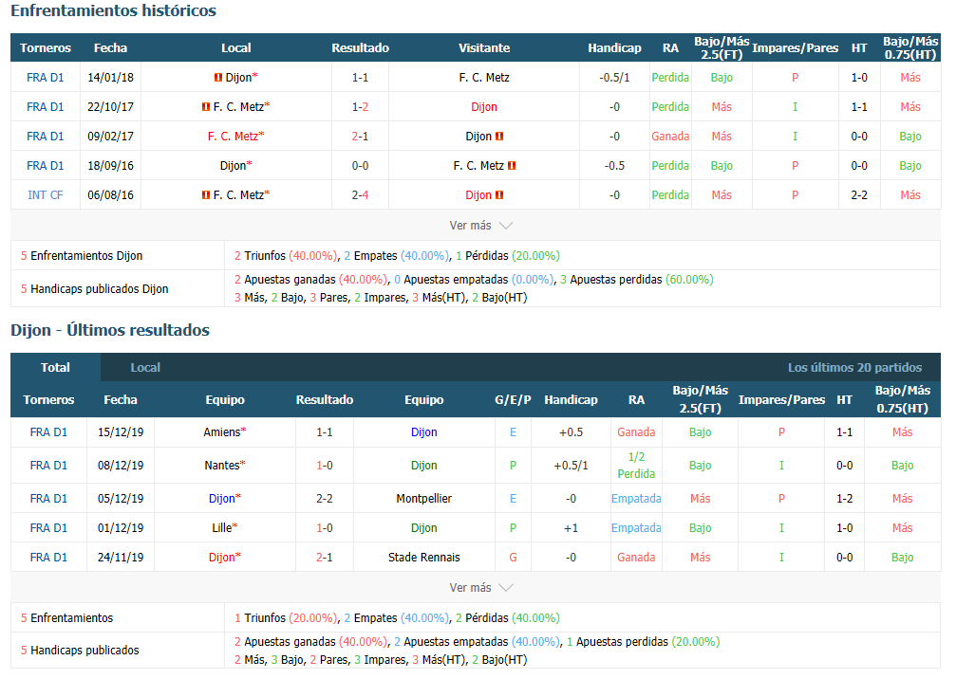Image resolution: width=956 pixels, height=679 pixels.
Task: Click red card icon beside F. C. Metz on 18/09/16
Action: 512,166
